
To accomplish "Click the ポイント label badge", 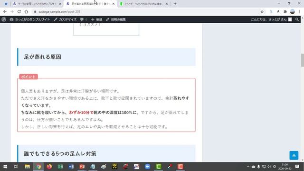I will point(28,77).
